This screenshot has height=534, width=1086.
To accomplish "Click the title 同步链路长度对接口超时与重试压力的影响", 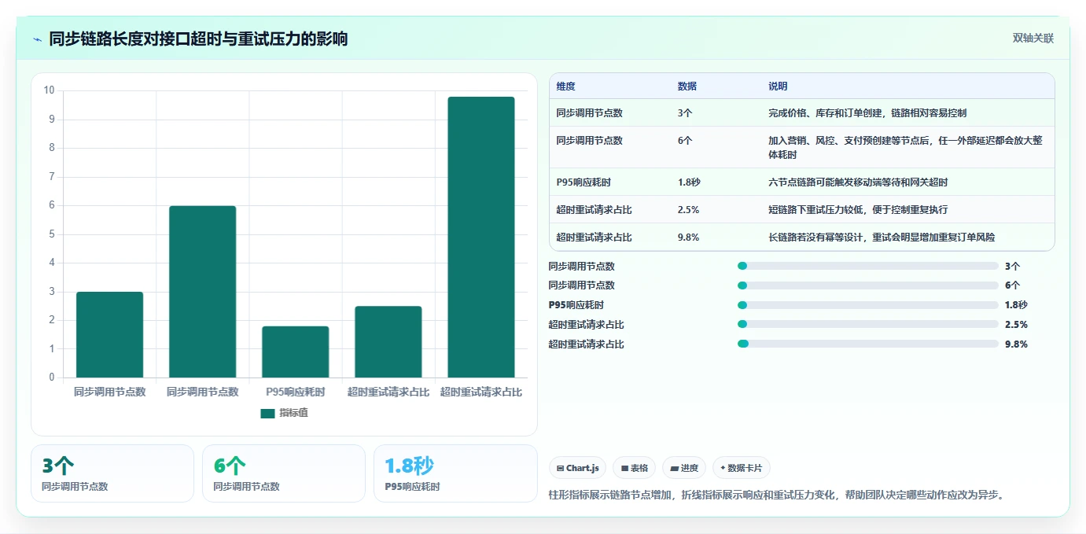I will [198, 39].
